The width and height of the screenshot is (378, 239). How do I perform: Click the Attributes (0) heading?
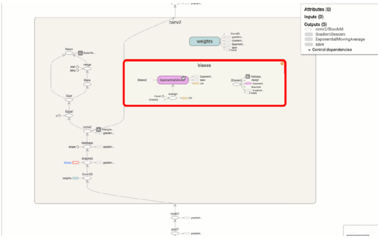(317, 9)
